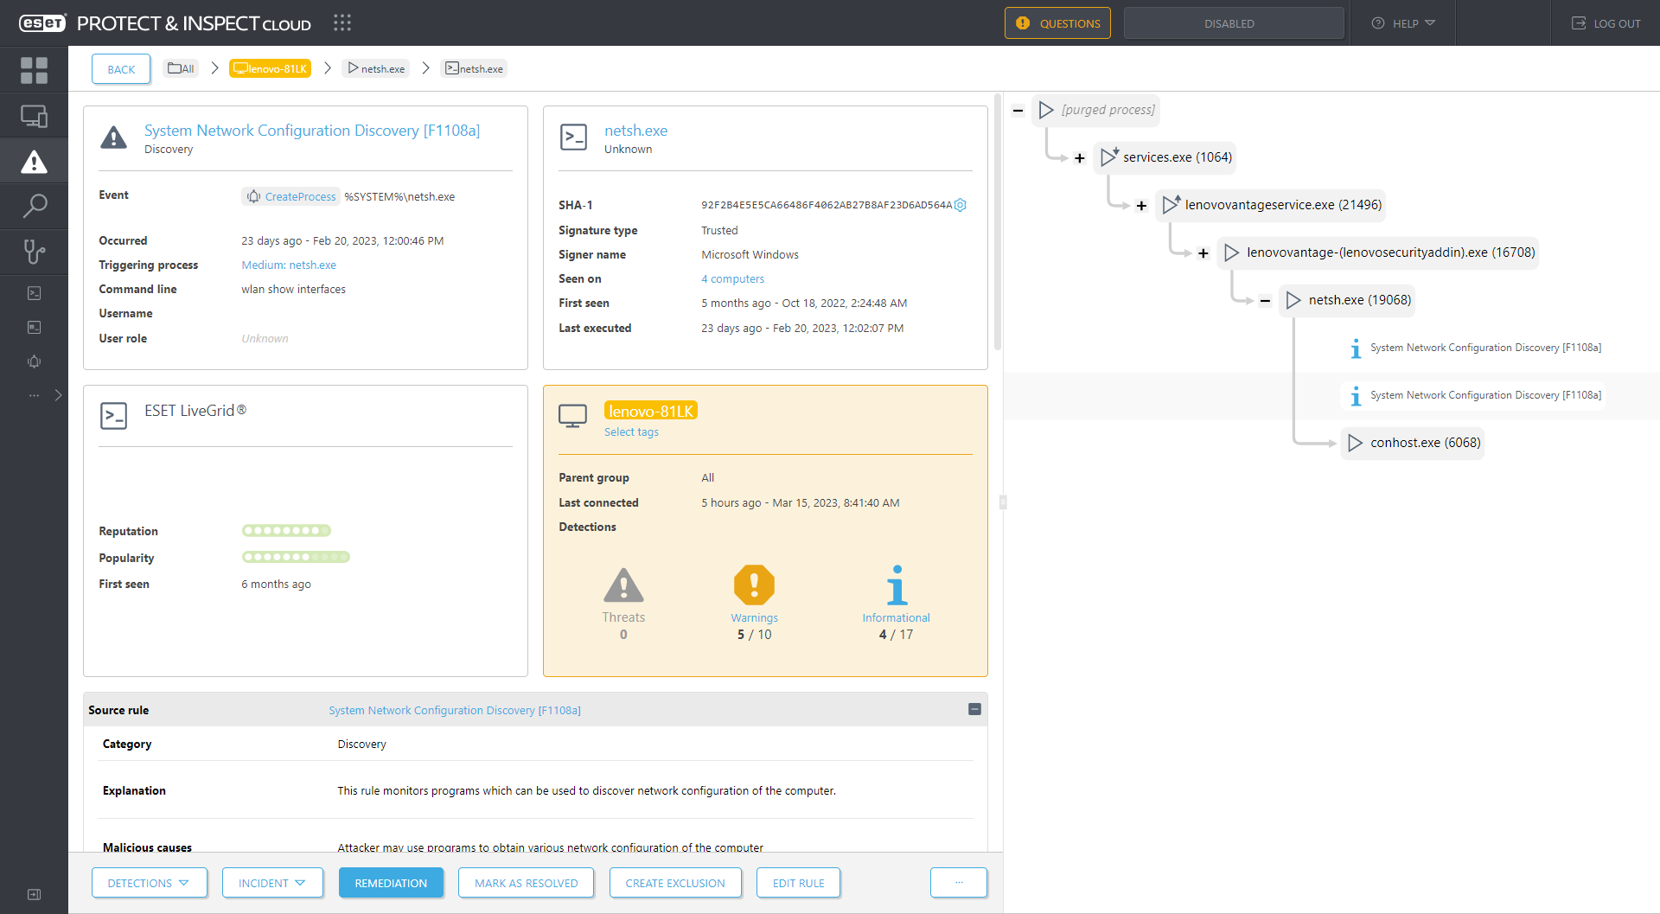1660x914 pixels.
Task: Open the Dashboard grid icon in sidebar
Action: pyautogui.click(x=35, y=70)
